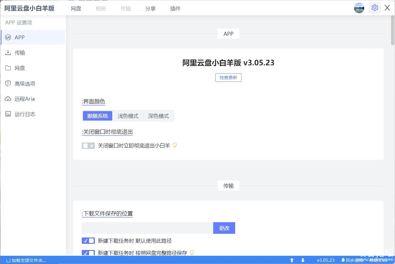Toggle 按照网盘完整路径保存 switch
395x264 pixels.
[x=88, y=253]
